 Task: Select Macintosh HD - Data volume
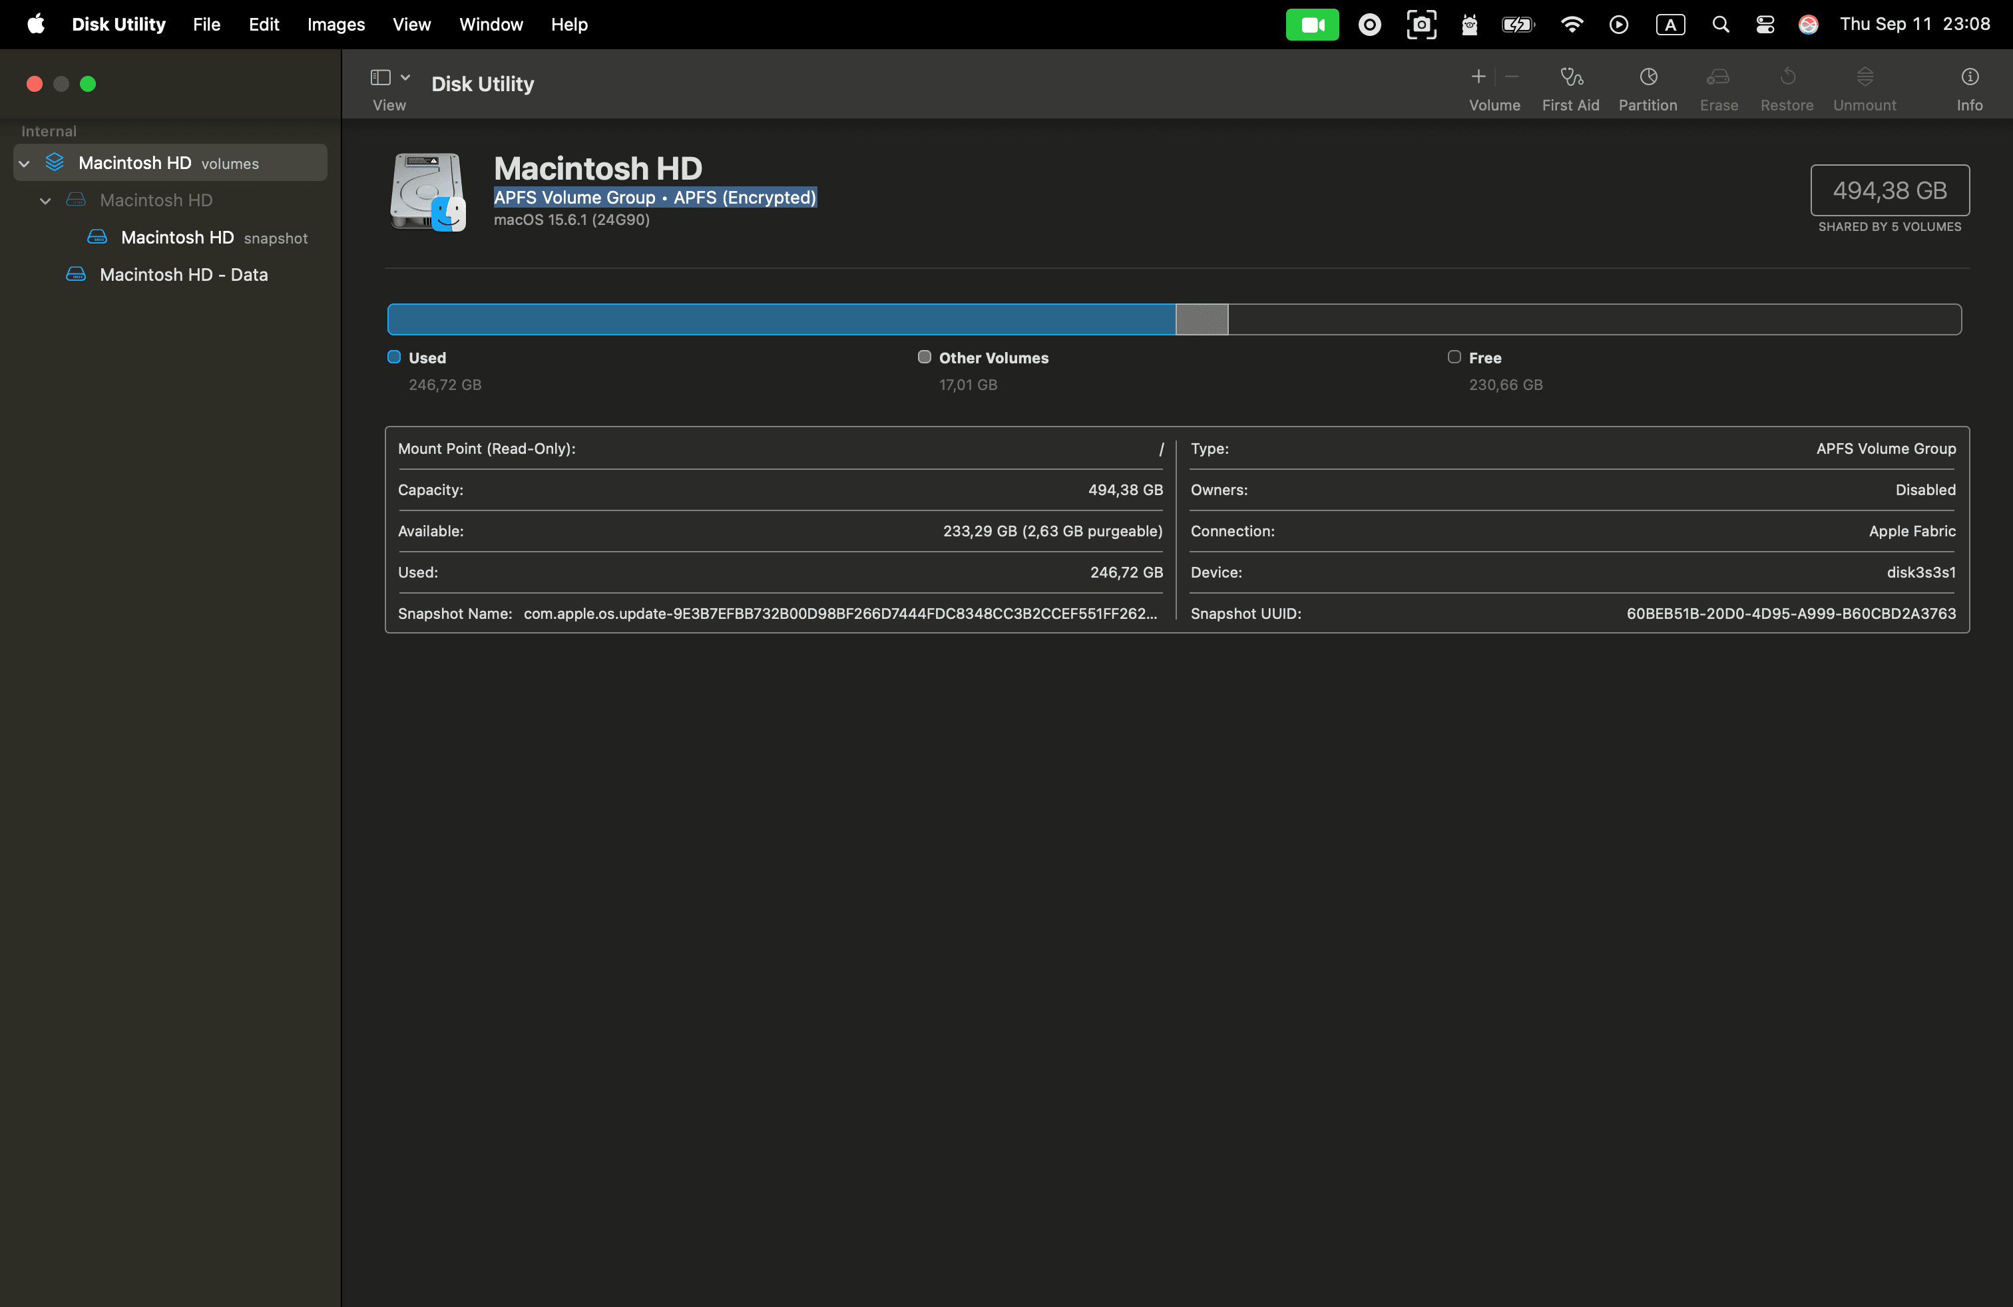coord(182,274)
